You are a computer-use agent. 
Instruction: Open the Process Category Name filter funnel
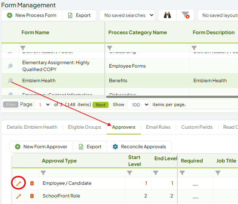(x=109, y=48)
